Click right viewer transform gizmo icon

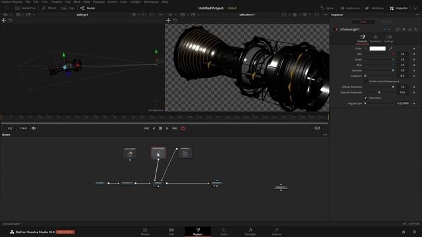coord(168,20)
